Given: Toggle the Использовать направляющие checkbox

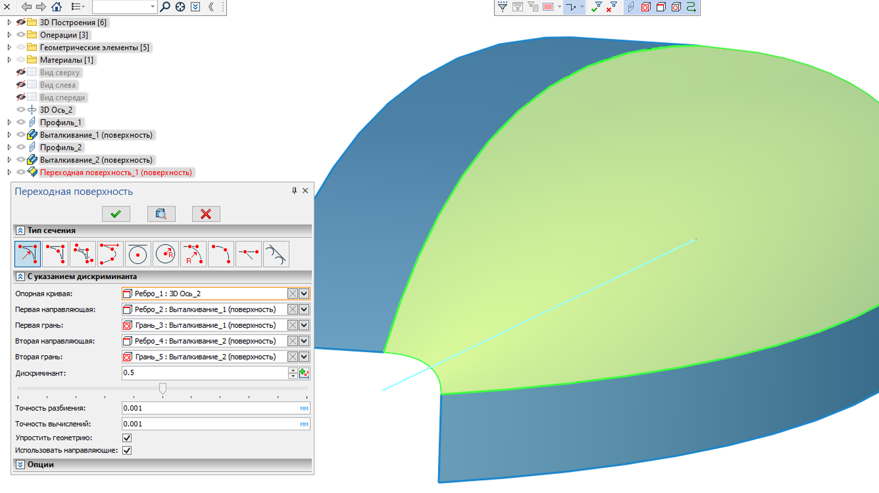Looking at the screenshot, I should pyautogui.click(x=127, y=450).
